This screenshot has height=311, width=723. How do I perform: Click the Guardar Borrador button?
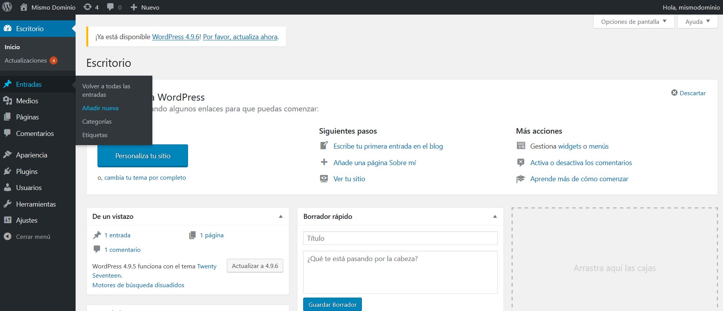click(x=332, y=304)
